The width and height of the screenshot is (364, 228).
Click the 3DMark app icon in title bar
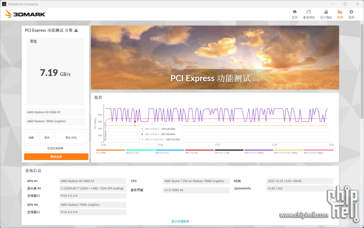tap(4, 4)
